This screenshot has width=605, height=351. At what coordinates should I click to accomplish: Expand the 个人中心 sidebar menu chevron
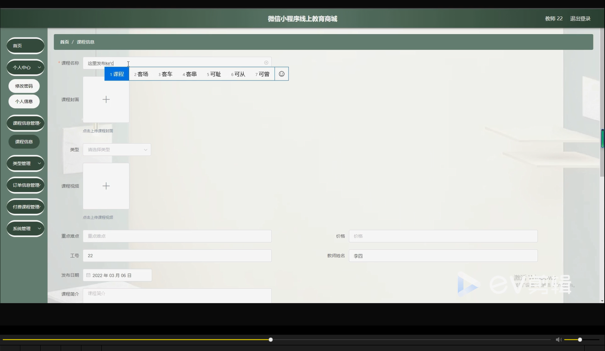click(x=39, y=67)
